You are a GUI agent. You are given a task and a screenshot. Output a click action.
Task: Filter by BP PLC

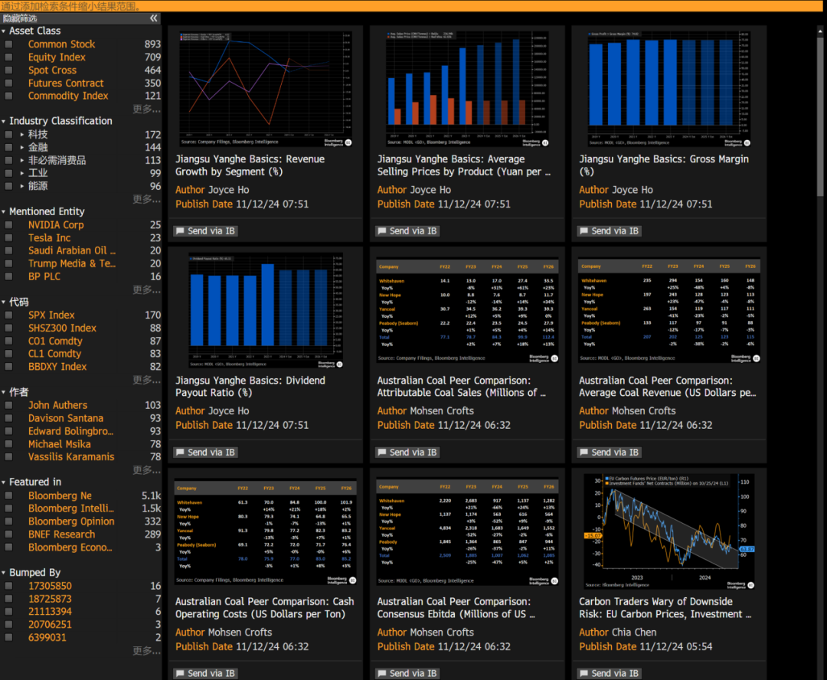(x=44, y=276)
